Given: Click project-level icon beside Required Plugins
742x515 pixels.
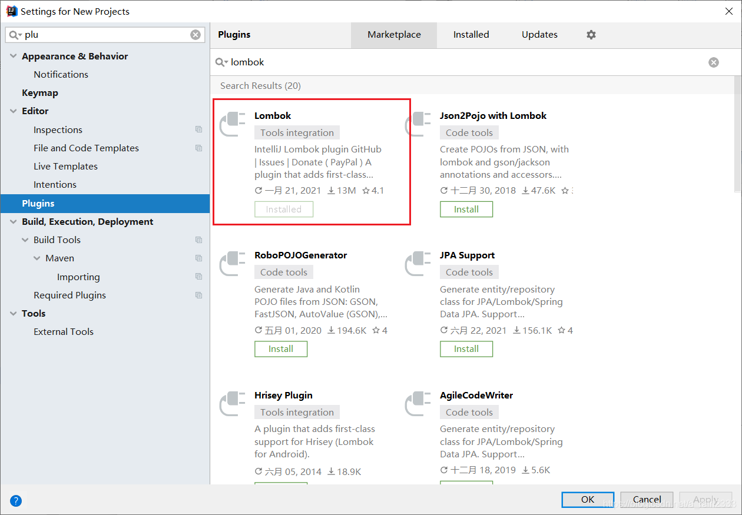Looking at the screenshot, I should [198, 295].
